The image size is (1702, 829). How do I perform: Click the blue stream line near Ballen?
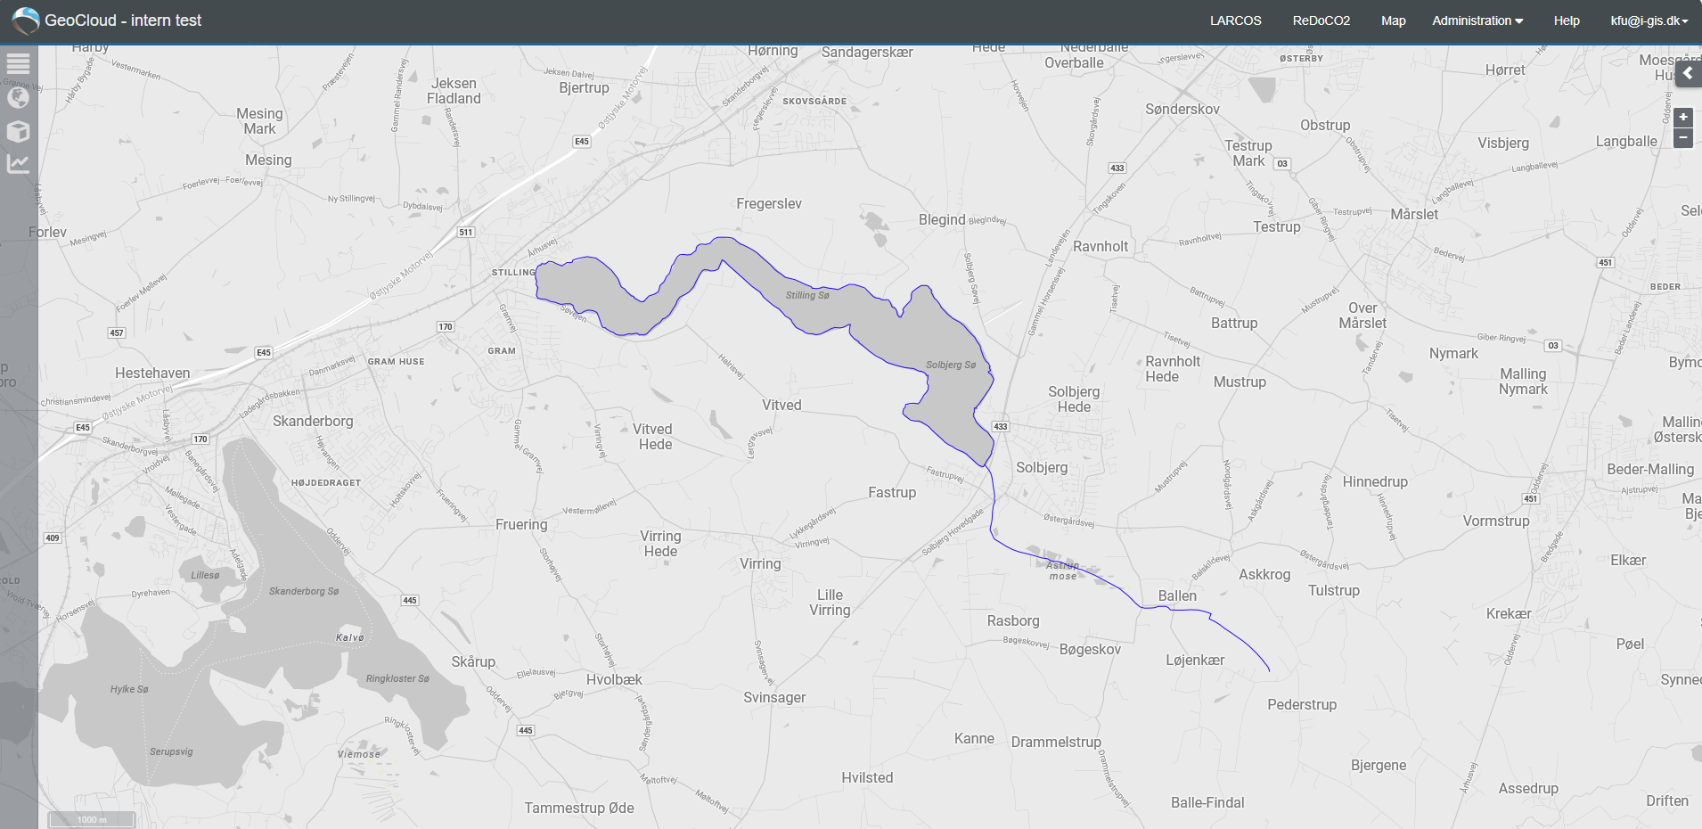[x=1174, y=608]
